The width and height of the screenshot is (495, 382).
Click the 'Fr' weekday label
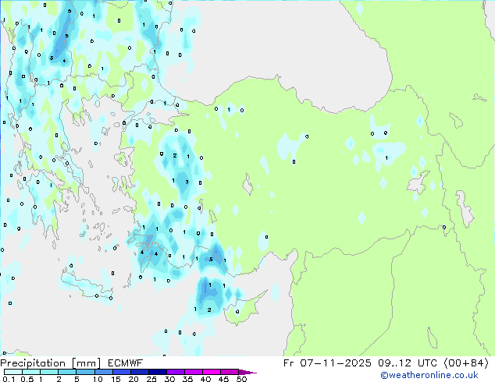[x=288, y=363]
